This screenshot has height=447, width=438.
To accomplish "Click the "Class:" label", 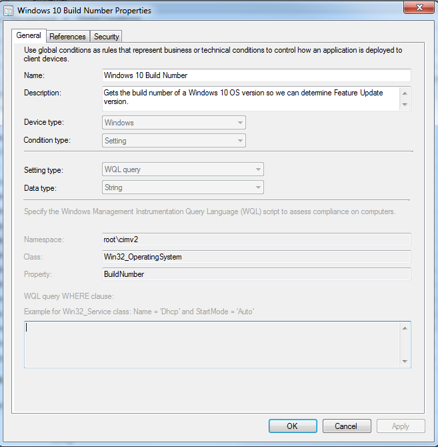I will point(33,257).
